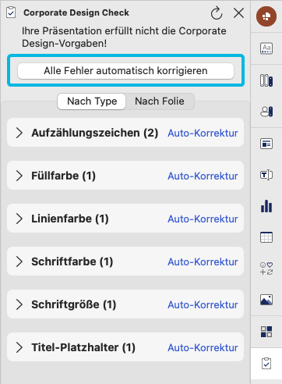
Task: Close the Corporate Design Check panel
Action: [238, 12]
